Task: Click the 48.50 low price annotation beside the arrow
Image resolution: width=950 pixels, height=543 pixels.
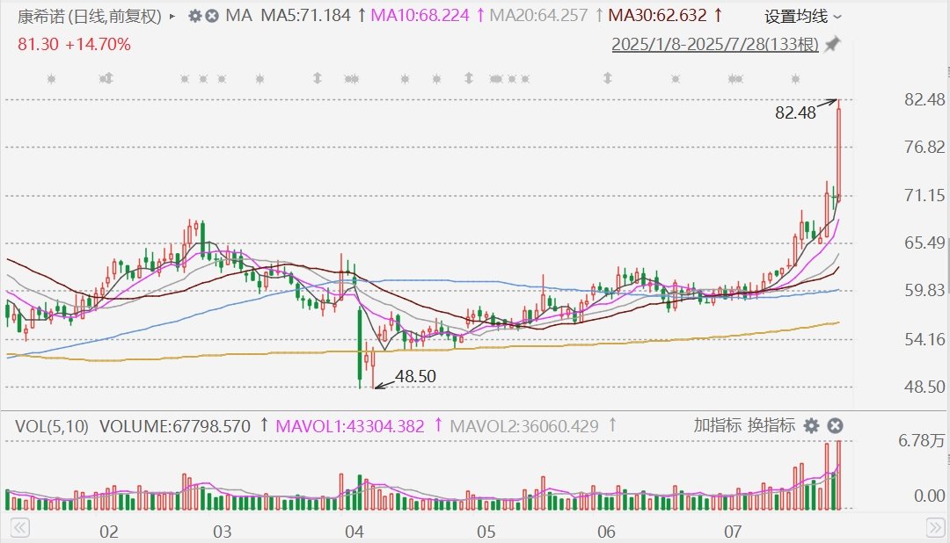Action: pos(415,377)
